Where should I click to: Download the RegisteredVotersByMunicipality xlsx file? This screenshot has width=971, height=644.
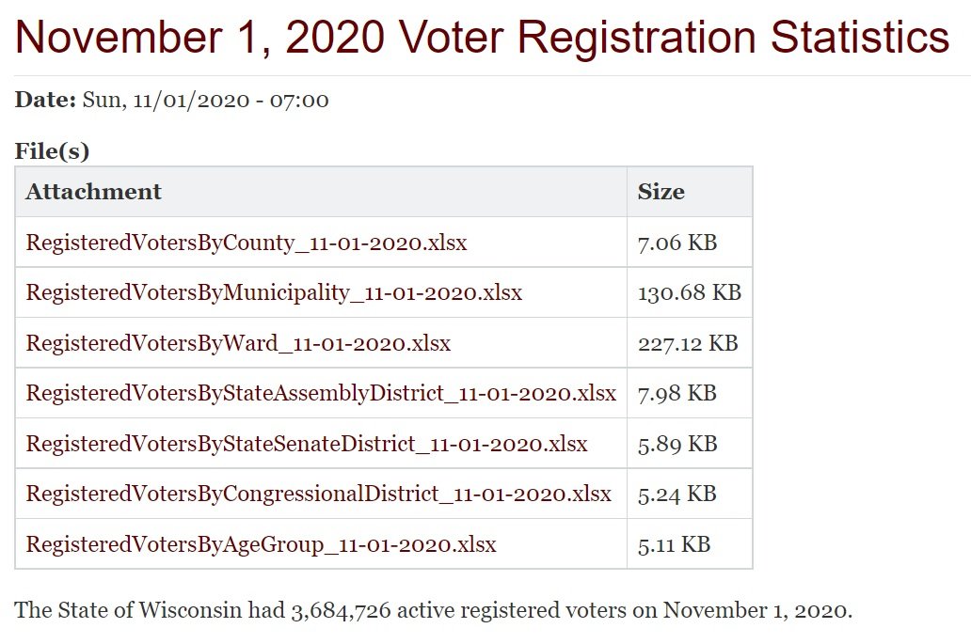coord(274,292)
